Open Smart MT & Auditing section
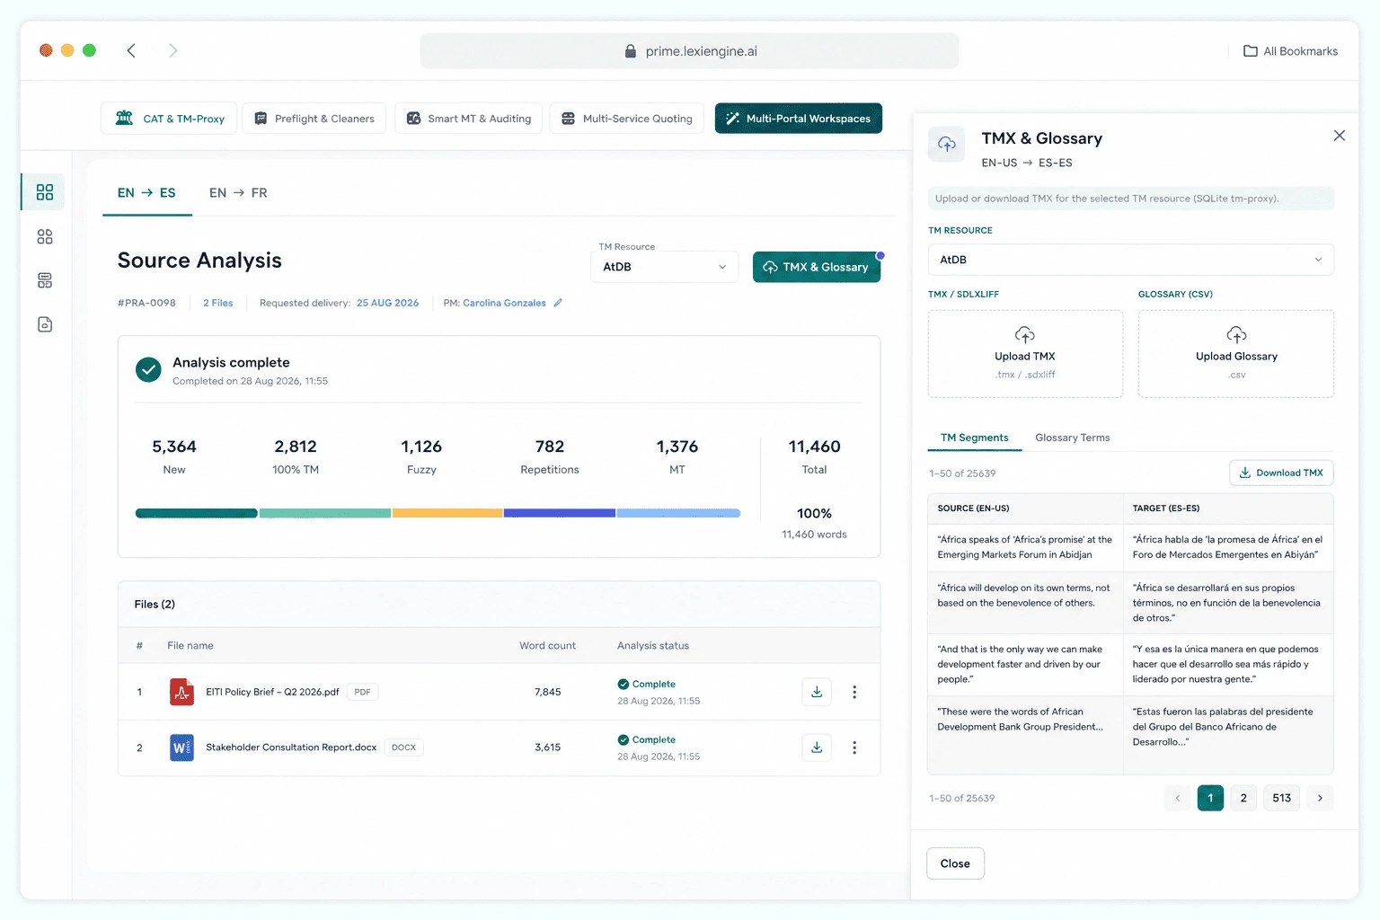1380x920 pixels. point(468,119)
